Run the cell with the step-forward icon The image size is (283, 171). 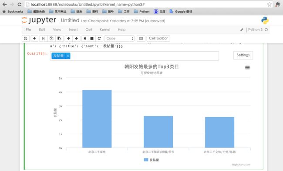click(x=85, y=38)
